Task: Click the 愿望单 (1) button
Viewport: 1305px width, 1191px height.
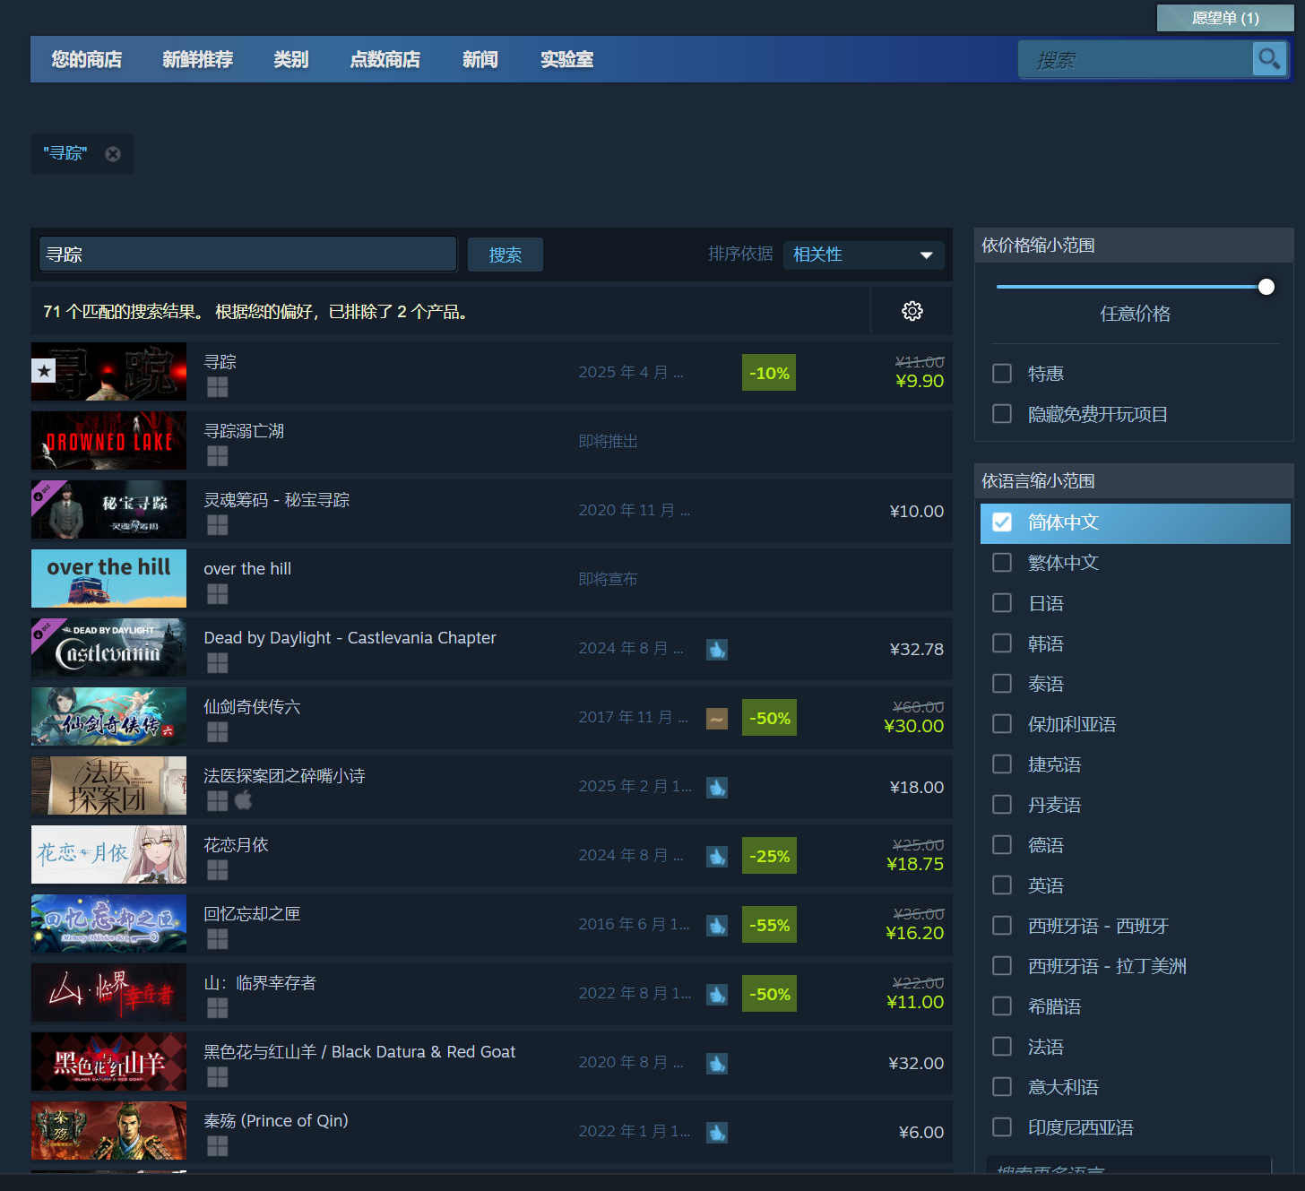Action: coord(1225,18)
